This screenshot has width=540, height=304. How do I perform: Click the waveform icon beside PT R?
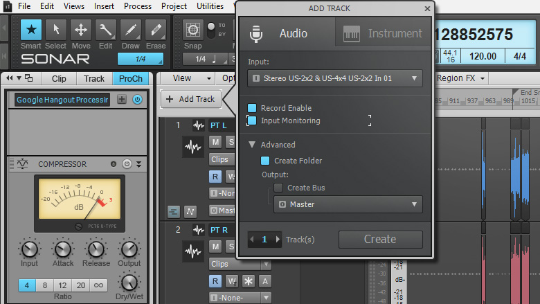199,230
